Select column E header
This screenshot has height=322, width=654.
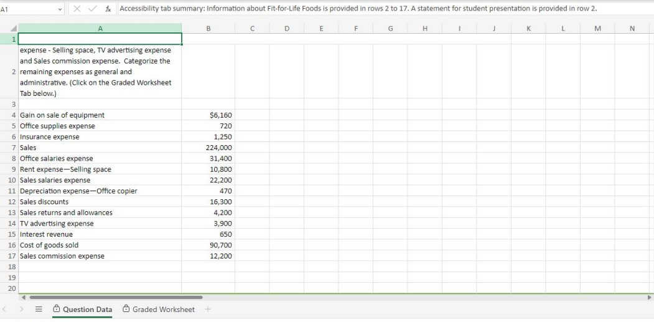pos(321,29)
